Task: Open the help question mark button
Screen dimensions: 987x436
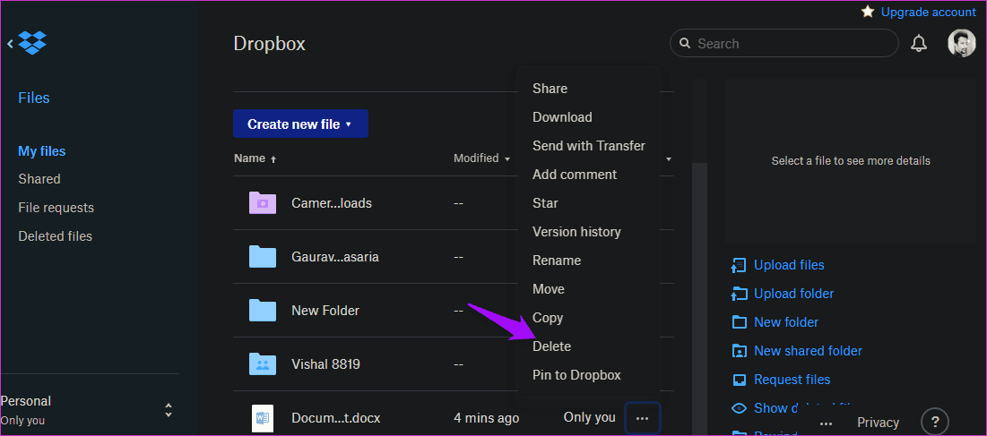Action: tap(935, 422)
